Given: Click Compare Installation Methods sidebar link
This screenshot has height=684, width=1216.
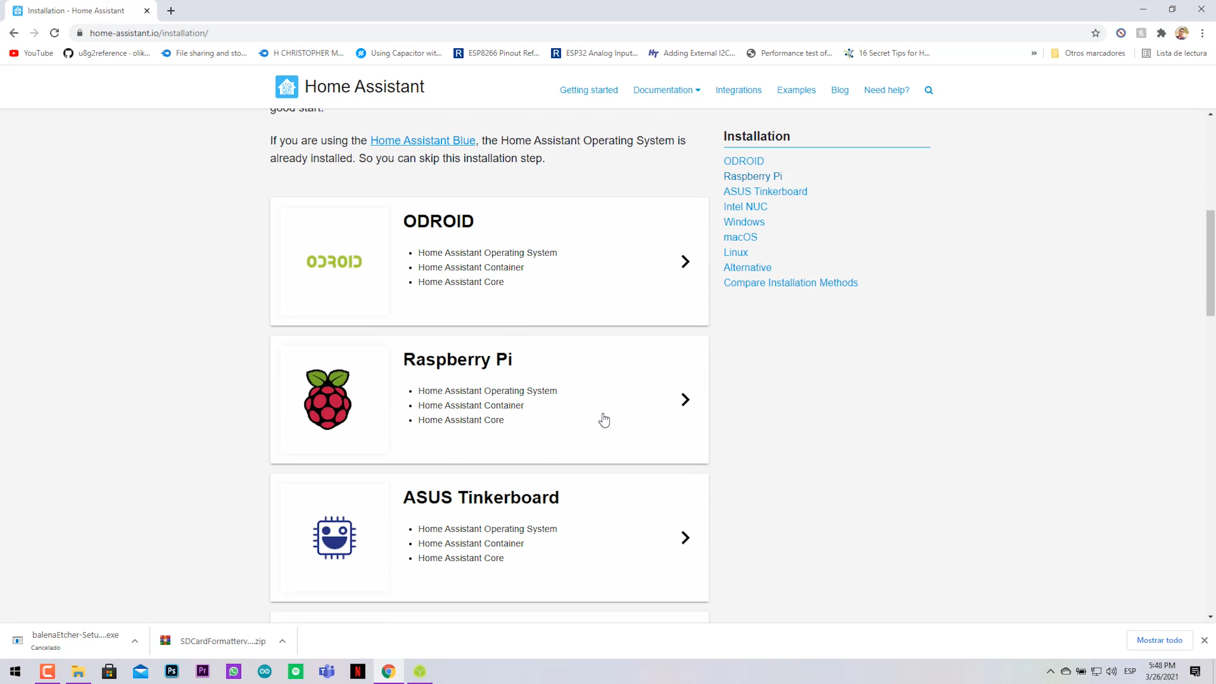Looking at the screenshot, I should click(790, 283).
